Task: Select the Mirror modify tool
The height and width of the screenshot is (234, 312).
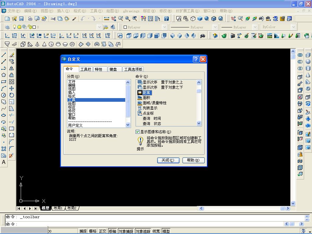Action: click(12, 68)
